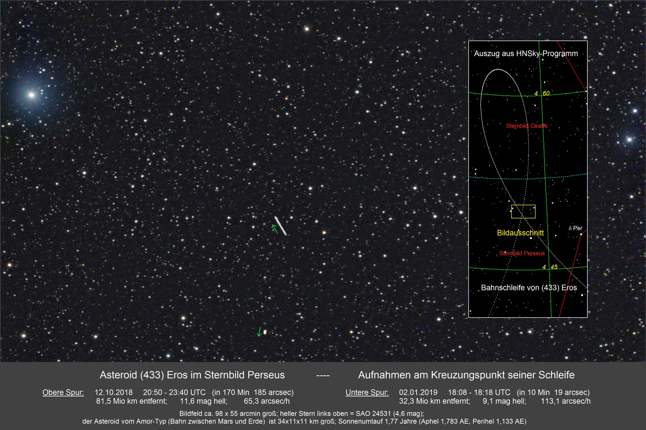This screenshot has height=430, width=646.
Task: Click the inset caption 'Auszug aus HNSky-Programm'
Action: click(x=526, y=54)
